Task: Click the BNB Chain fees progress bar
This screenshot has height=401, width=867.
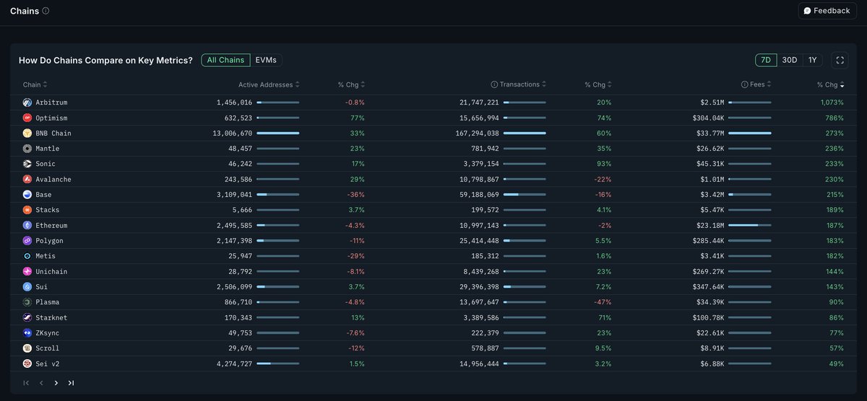Action: [750, 133]
